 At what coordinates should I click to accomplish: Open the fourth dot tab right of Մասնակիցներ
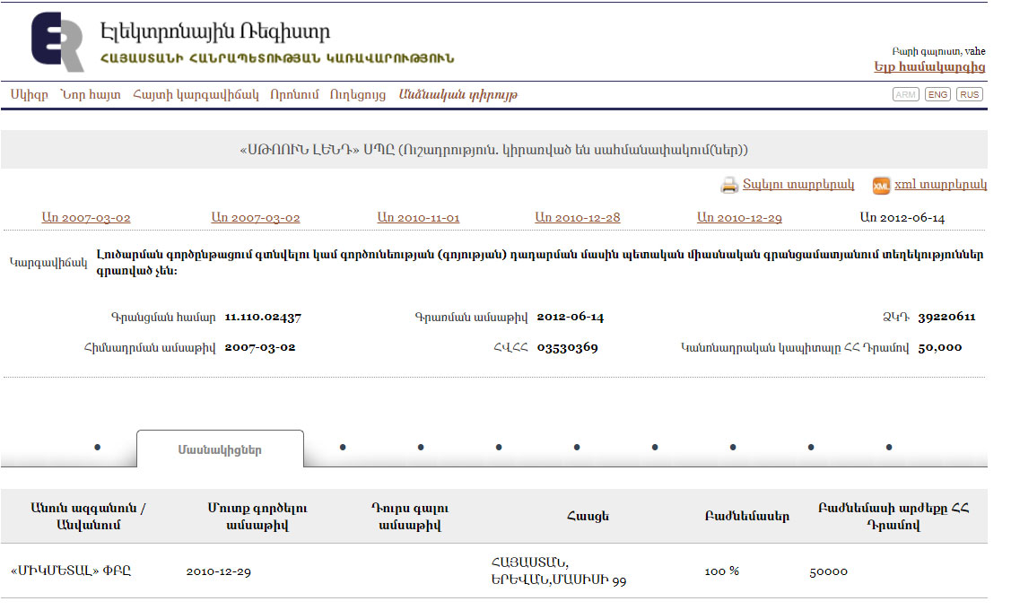577,447
